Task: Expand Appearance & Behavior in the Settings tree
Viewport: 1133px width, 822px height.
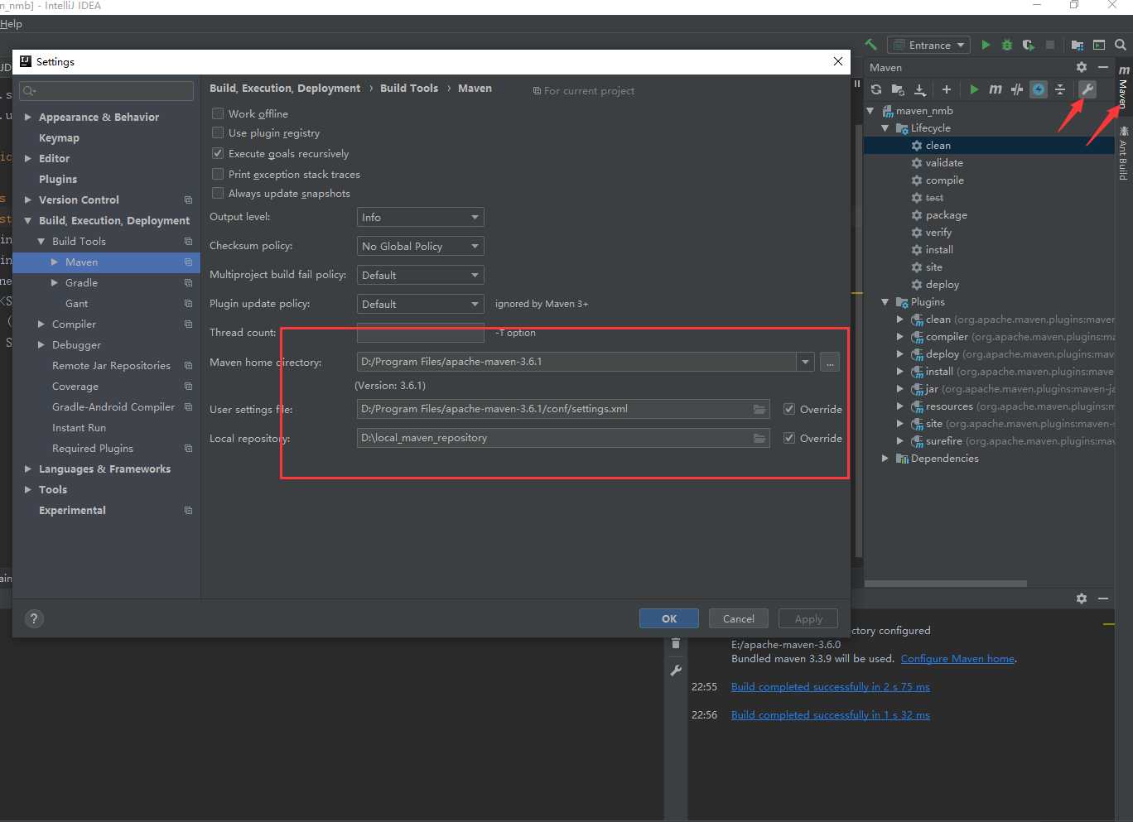Action: tap(28, 117)
